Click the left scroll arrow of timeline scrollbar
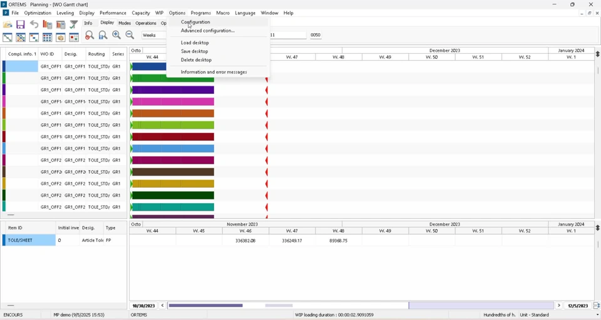Image resolution: width=601 pixels, height=320 pixels. [163, 306]
